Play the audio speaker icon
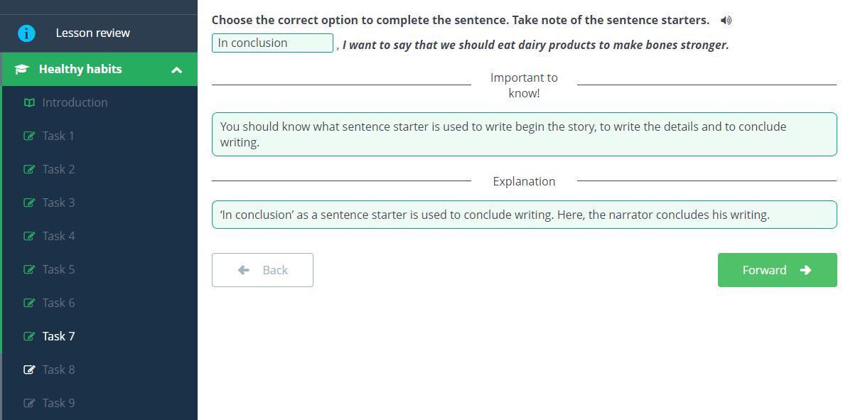Image resolution: width=848 pixels, height=420 pixels. (x=726, y=21)
